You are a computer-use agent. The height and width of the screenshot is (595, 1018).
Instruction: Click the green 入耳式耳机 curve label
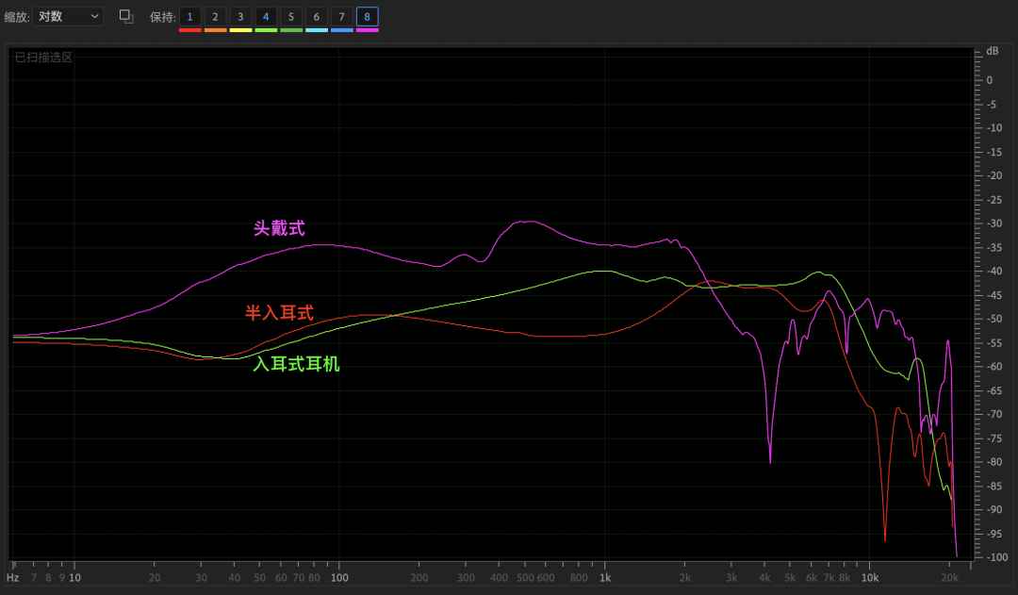(296, 364)
